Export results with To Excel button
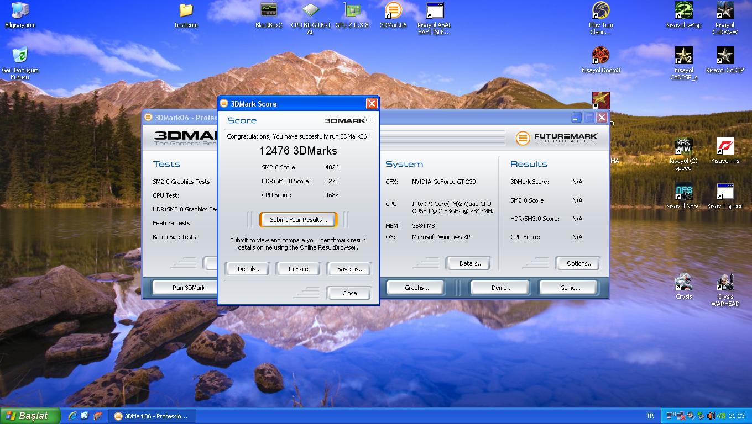752x424 pixels. (x=299, y=269)
